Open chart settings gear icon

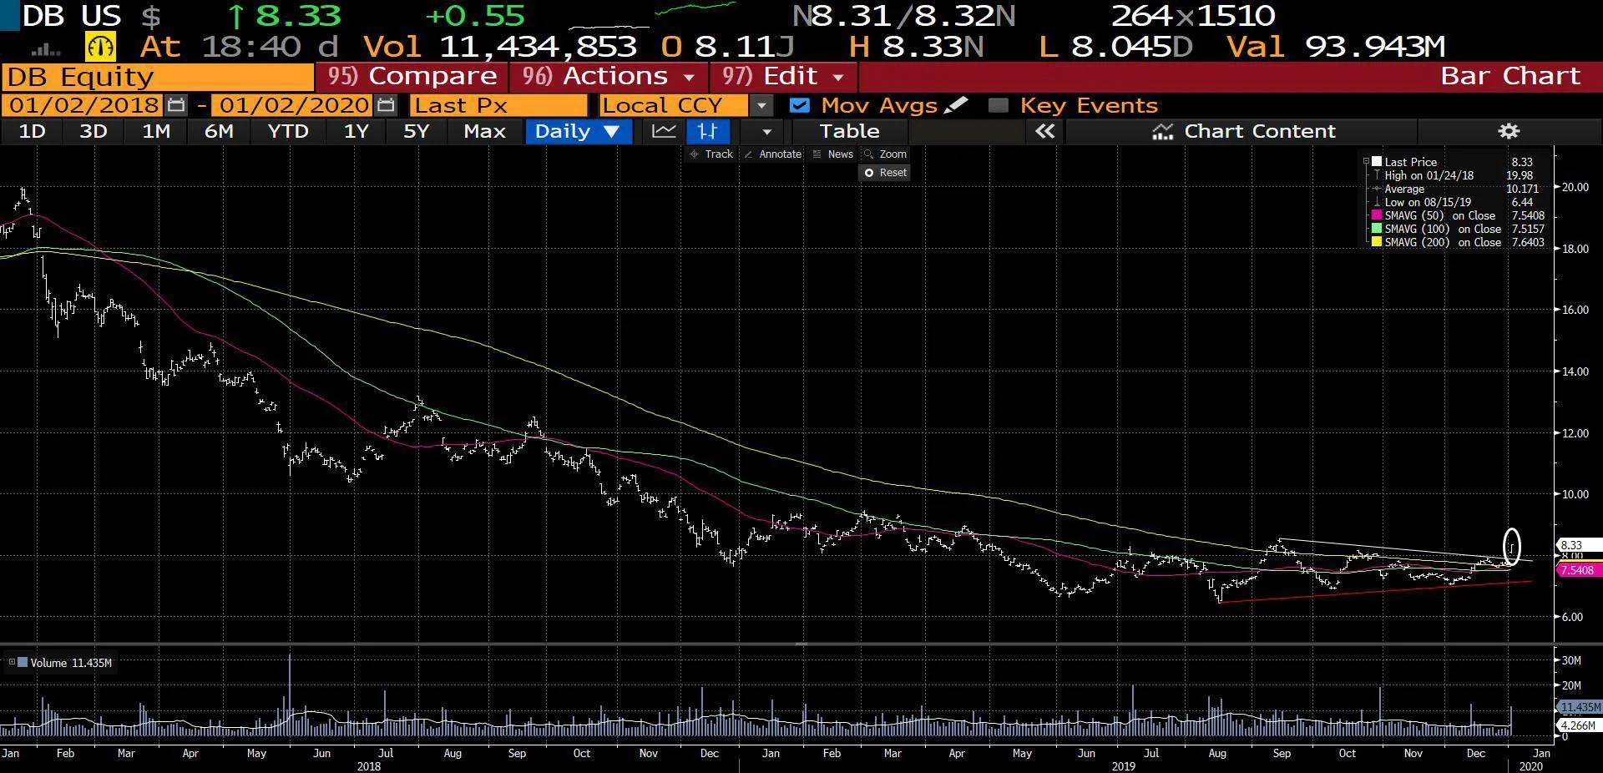(x=1509, y=131)
